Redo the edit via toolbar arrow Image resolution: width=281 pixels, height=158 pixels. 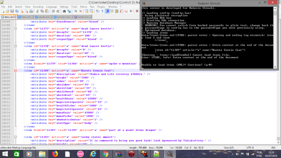tap(58, 11)
